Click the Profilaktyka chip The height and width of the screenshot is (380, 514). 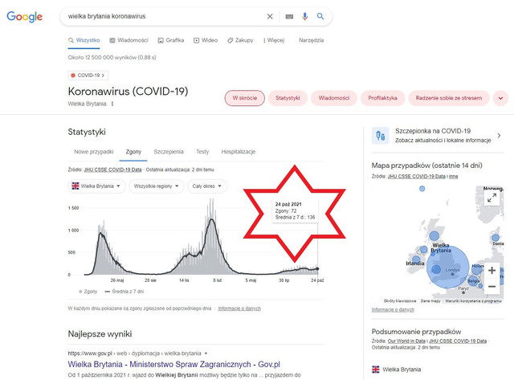coord(382,98)
